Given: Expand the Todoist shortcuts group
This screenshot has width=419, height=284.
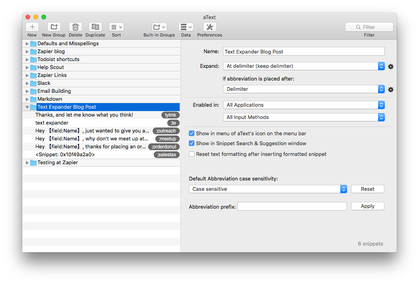Looking at the screenshot, I should click(x=27, y=59).
